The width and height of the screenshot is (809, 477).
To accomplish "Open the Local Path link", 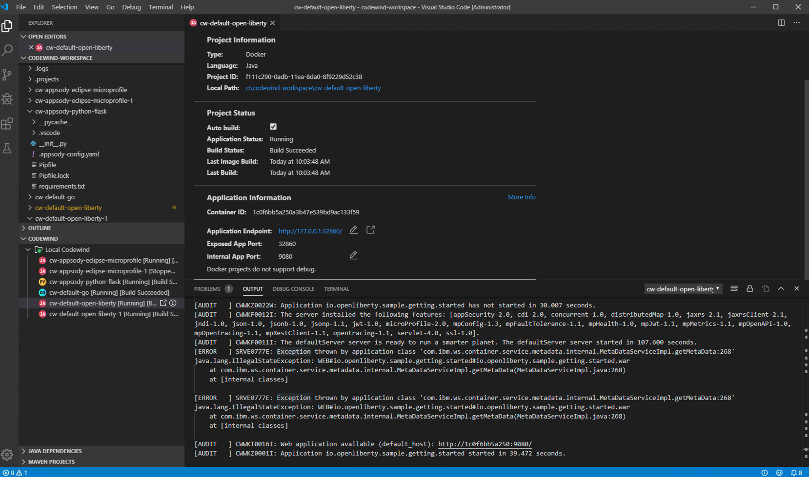I will [x=313, y=88].
